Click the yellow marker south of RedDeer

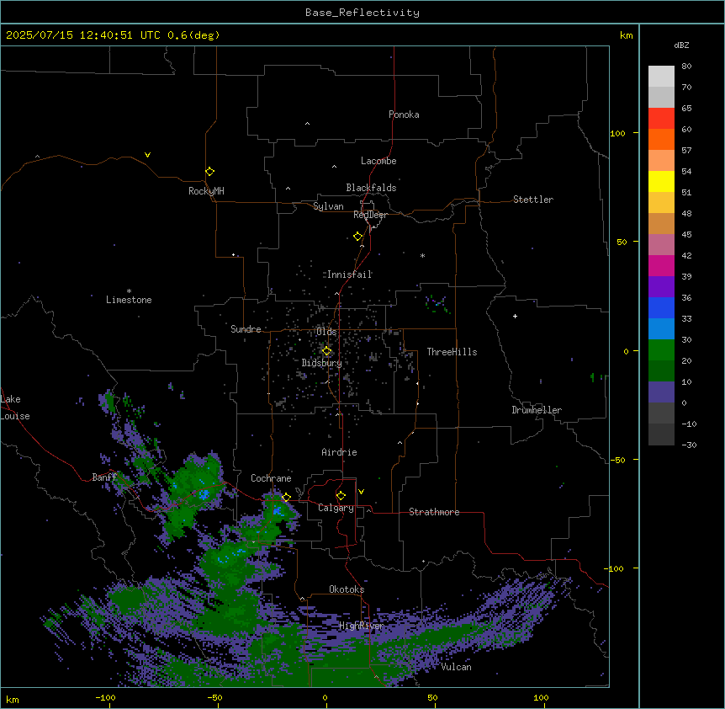coord(357,236)
